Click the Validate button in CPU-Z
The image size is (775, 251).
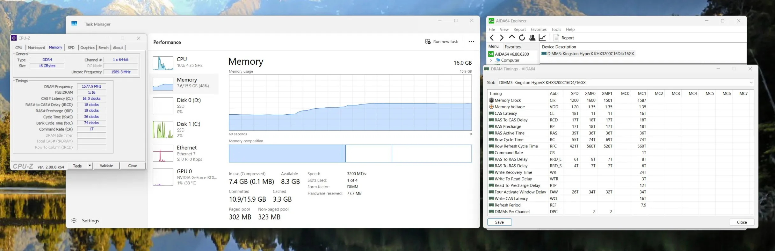click(x=106, y=166)
